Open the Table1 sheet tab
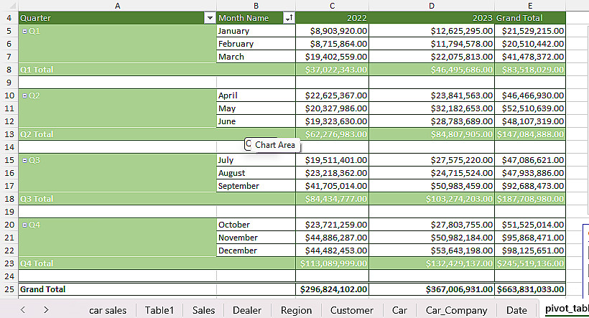The height and width of the screenshot is (318, 589). [x=159, y=310]
